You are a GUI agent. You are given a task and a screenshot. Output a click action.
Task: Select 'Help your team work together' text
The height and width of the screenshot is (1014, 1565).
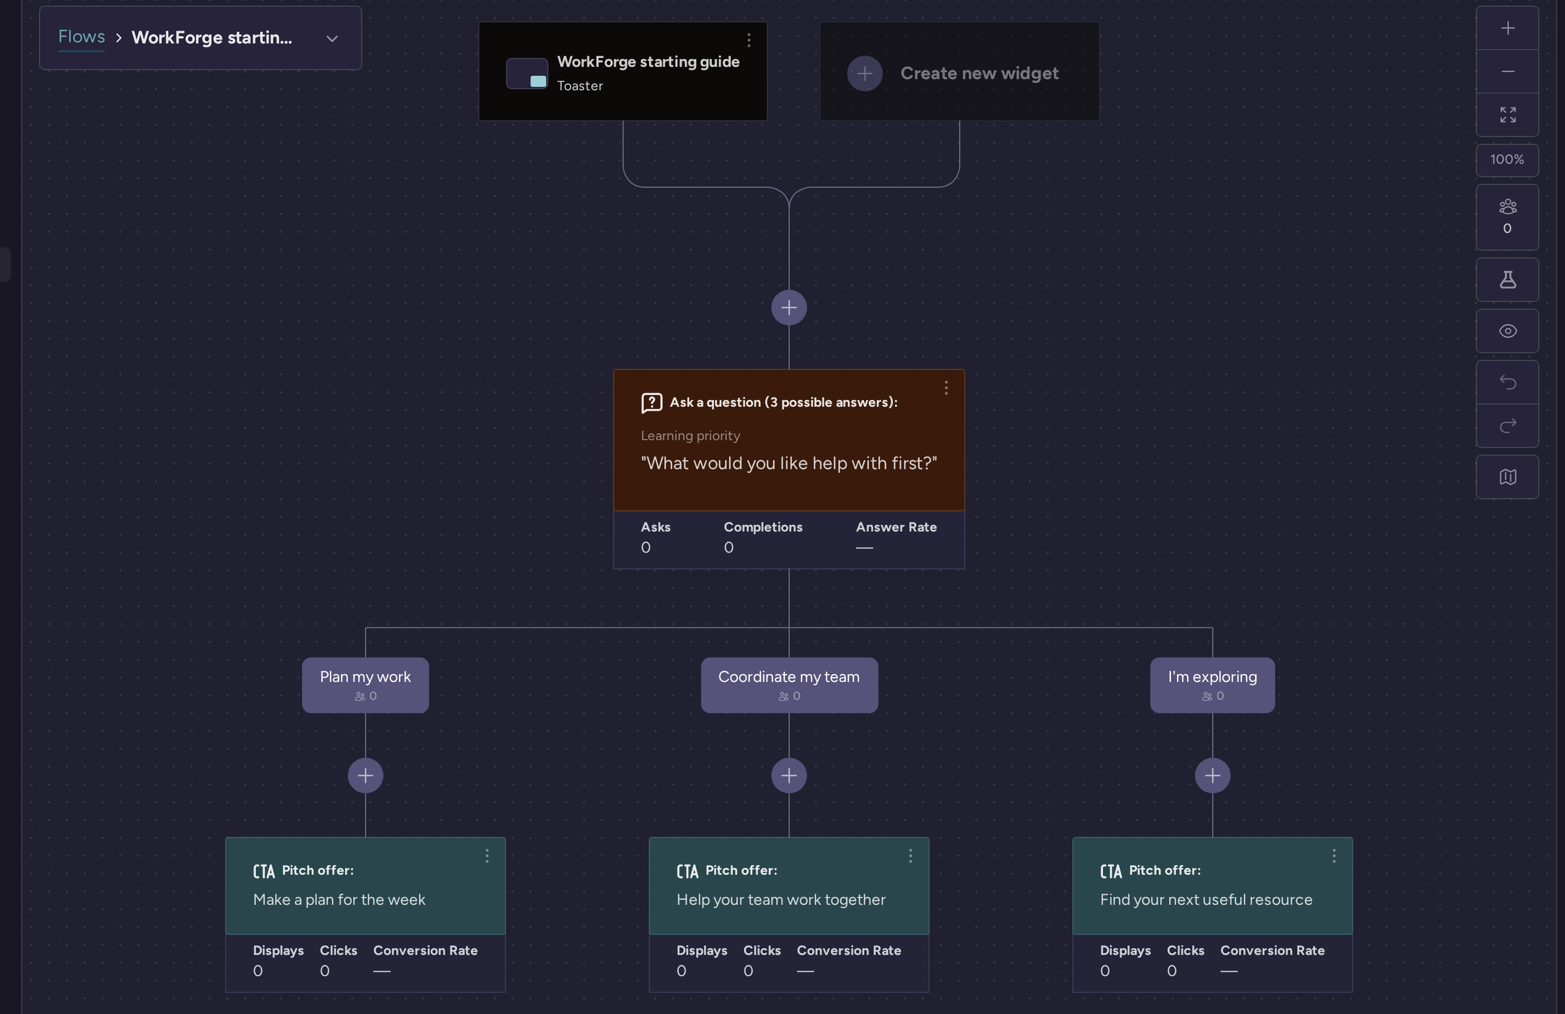(x=781, y=900)
